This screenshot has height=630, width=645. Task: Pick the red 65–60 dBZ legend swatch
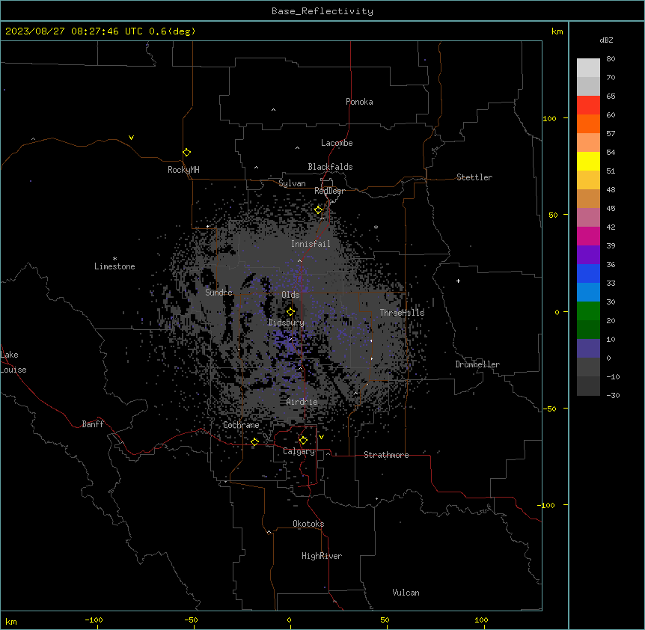coord(588,105)
